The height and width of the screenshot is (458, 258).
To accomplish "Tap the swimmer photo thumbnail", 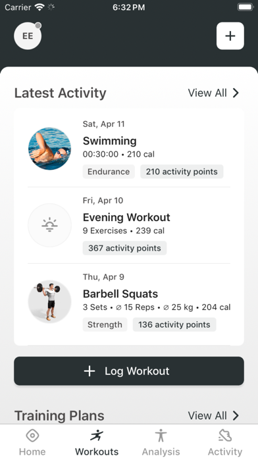I will pyautogui.click(x=49, y=149).
